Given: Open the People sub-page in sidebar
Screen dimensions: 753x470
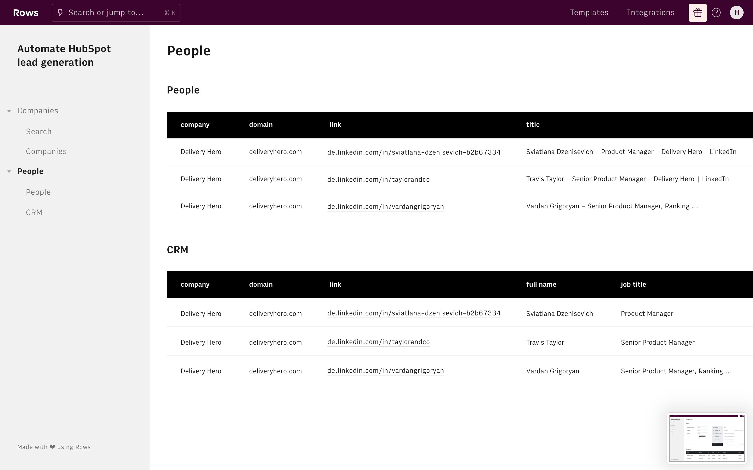Looking at the screenshot, I should tap(38, 192).
